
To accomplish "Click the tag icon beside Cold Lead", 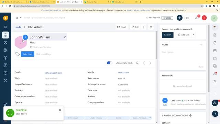I will point(17,54).
